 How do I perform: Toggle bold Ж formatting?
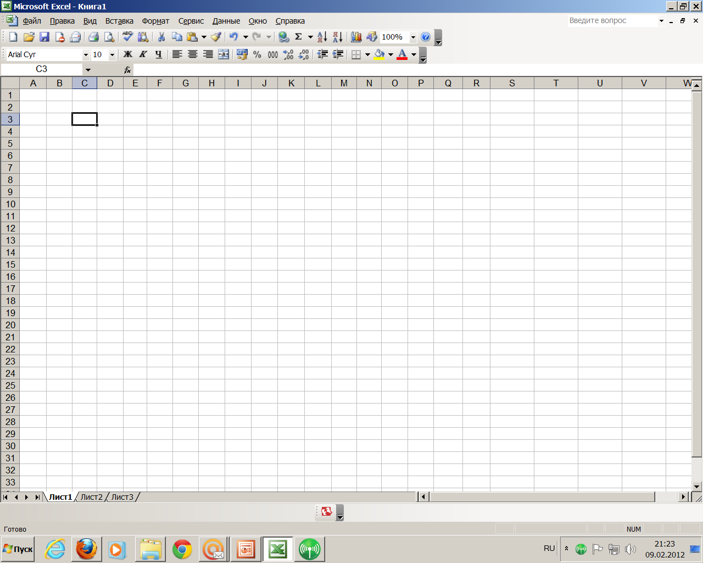pos(127,54)
